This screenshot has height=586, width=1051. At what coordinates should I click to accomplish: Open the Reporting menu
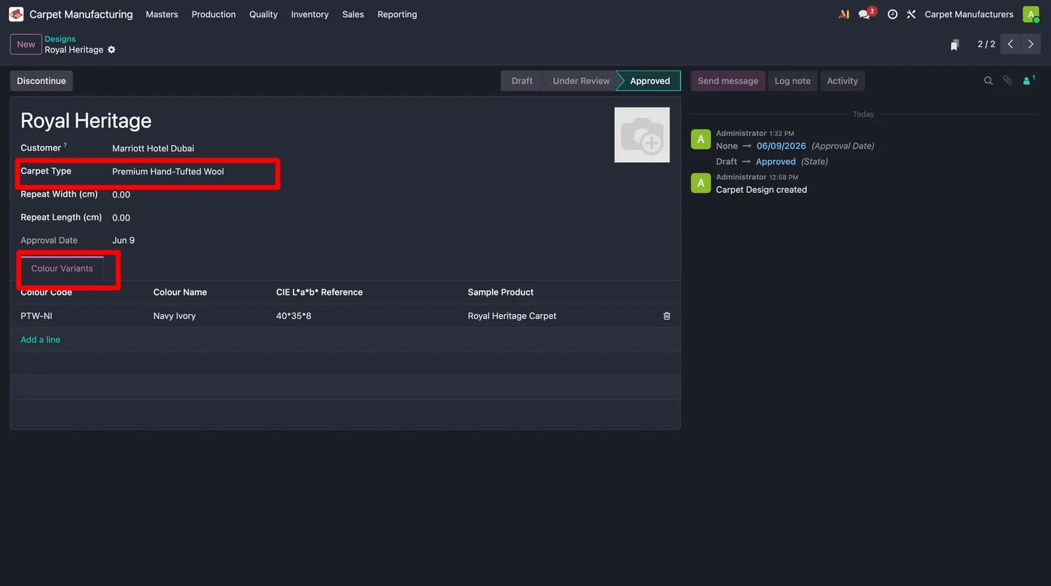[397, 14]
